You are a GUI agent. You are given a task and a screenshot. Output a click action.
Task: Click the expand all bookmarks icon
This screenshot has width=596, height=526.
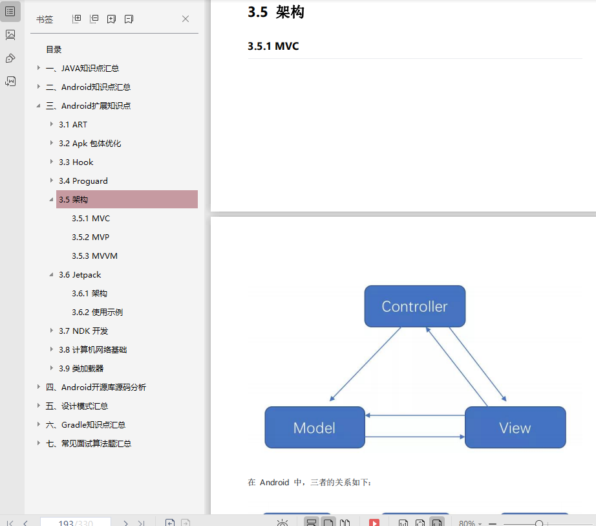(76, 19)
